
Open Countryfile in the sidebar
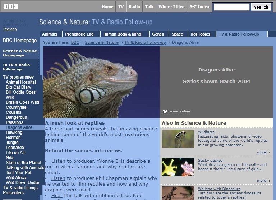16,107
